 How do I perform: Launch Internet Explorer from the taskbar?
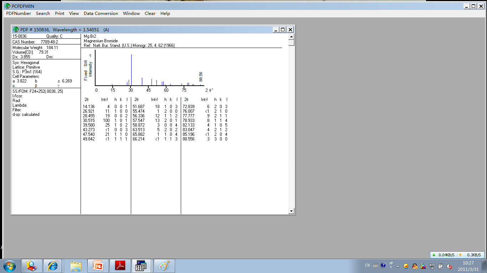(53, 266)
